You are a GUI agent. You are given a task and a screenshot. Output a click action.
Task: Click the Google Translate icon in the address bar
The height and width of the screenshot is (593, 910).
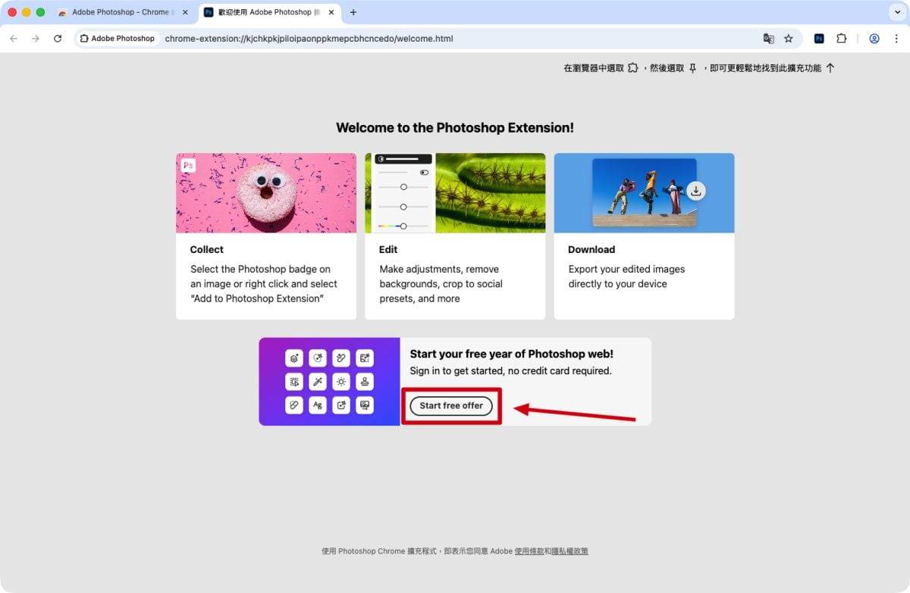coord(768,38)
